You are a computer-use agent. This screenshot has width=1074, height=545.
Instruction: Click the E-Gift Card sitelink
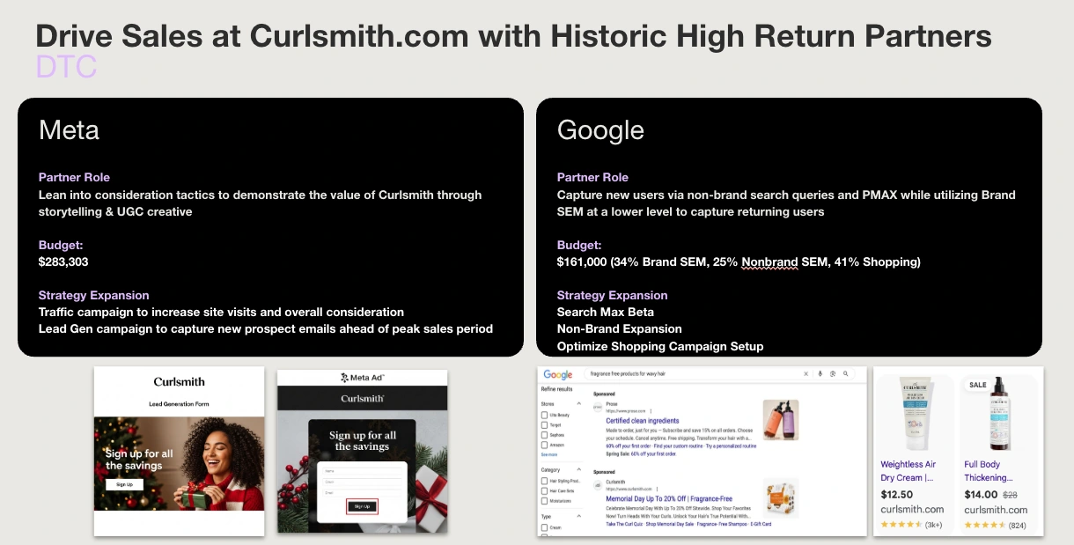761,524
